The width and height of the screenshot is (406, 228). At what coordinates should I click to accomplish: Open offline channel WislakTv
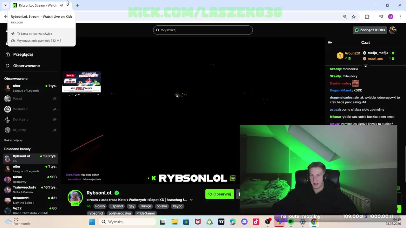click(30, 109)
